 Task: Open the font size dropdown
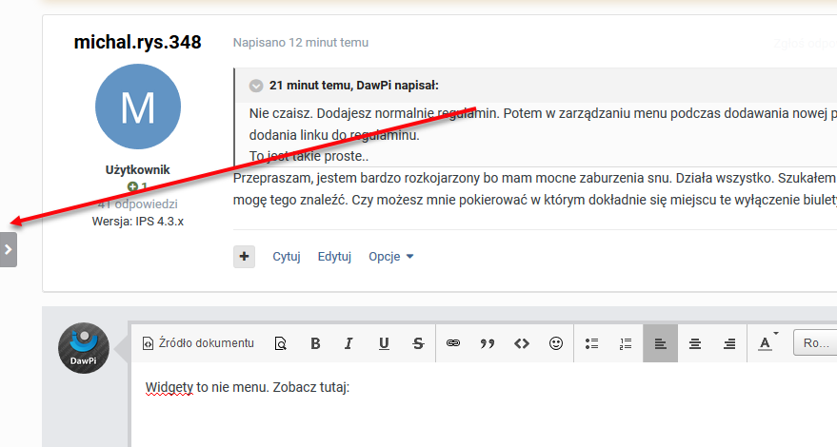coord(814,343)
